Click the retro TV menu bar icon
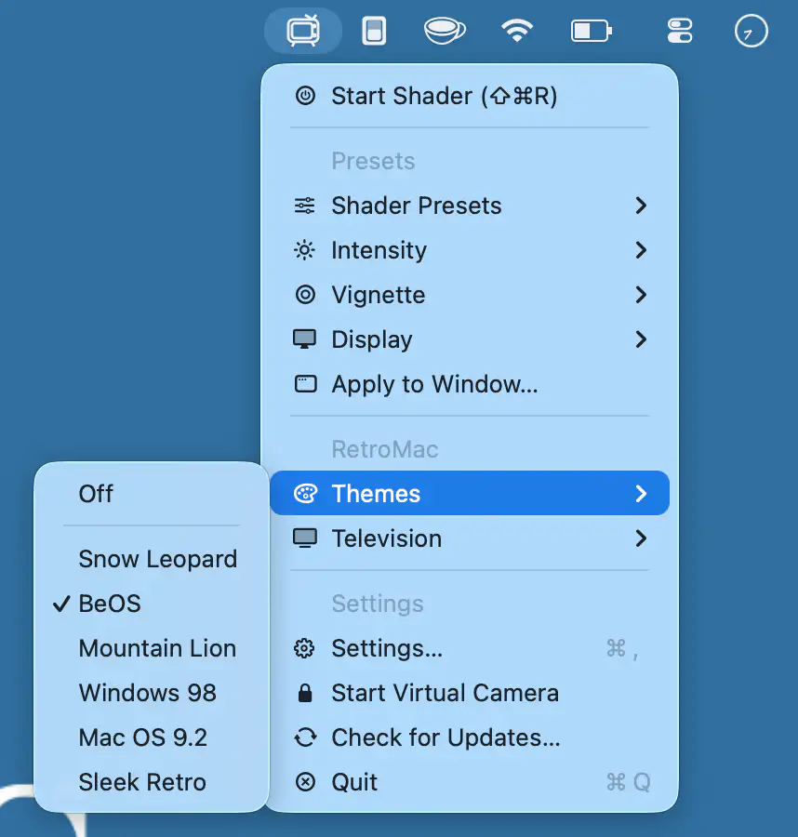798x837 pixels. 303,31
